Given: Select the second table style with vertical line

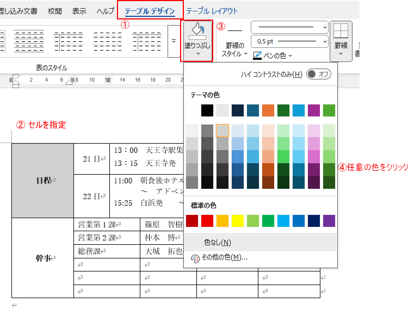Looking at the screenshot, I should [x=68, y=41].
